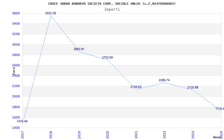The image size is (224, 140).
Task: Select the 2863.81 data label
Action: [x=79, y=49]
